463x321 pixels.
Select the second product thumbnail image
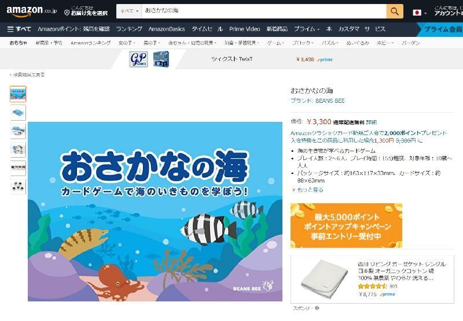coord(18,112)
